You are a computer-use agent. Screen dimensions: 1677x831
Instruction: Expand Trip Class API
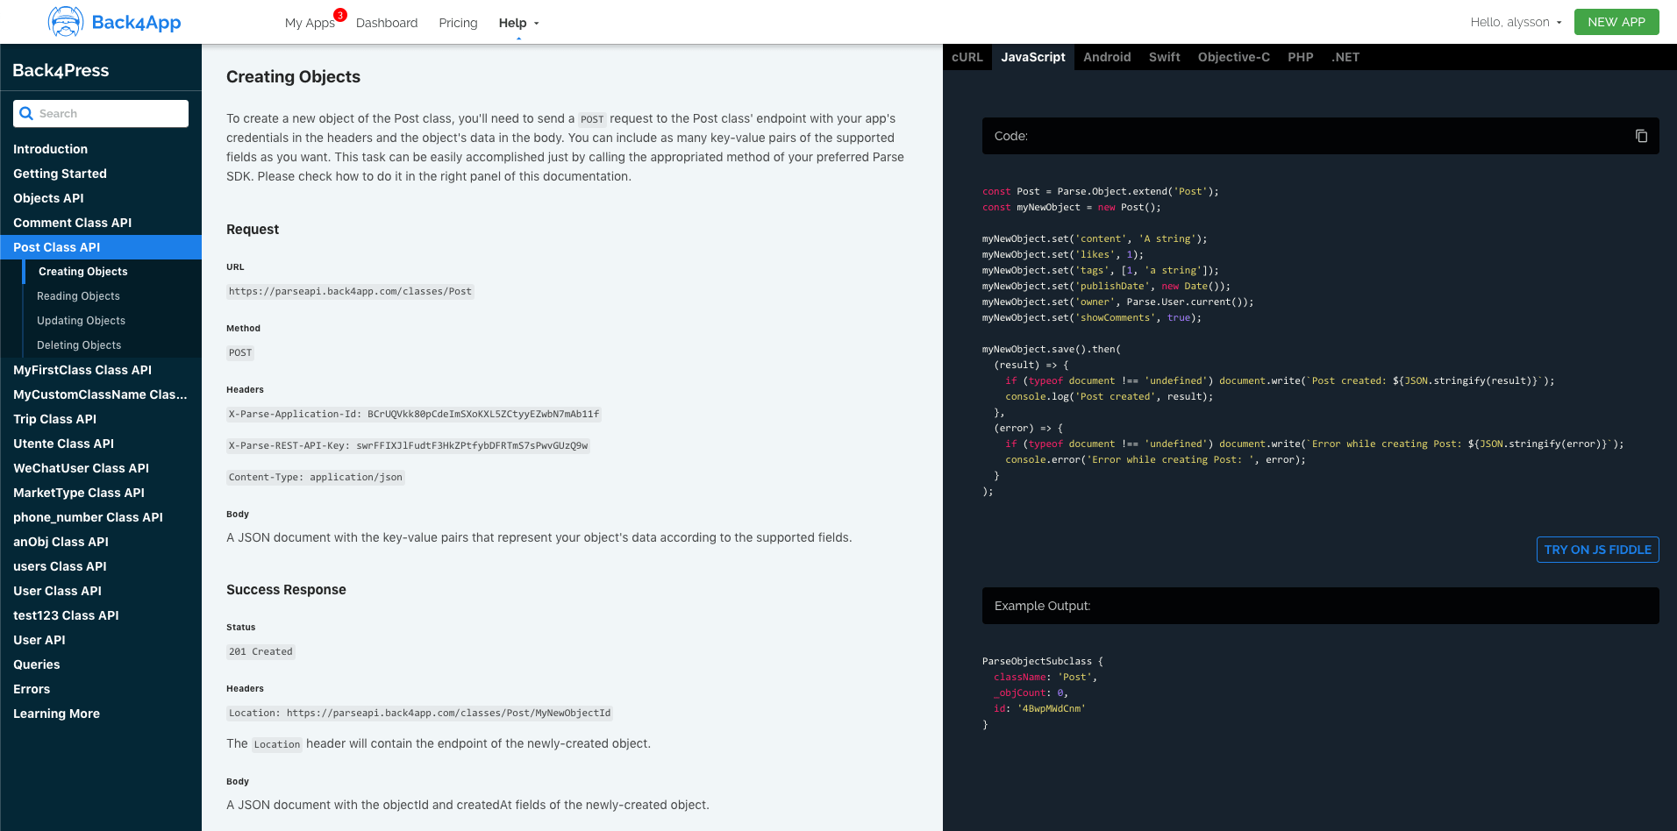[101, 419]
